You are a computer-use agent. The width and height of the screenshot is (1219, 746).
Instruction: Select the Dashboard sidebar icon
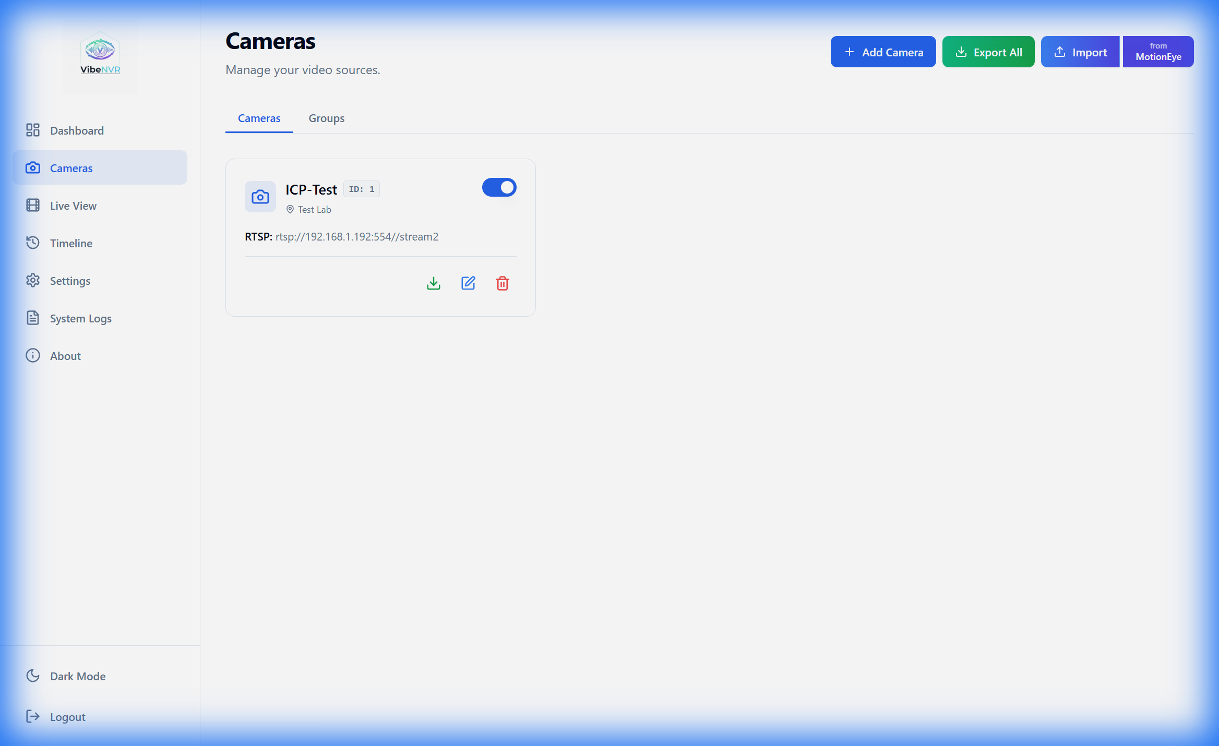click(33, 130)
